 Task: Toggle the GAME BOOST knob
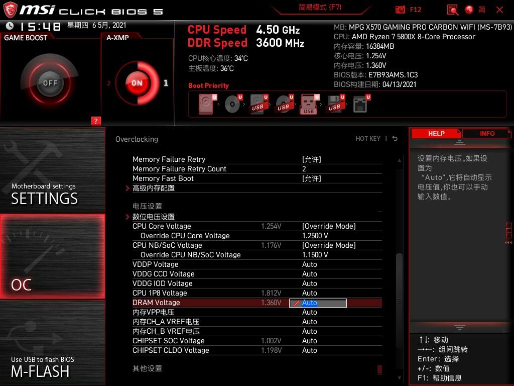pyautogui.click(x=50, y=83)
